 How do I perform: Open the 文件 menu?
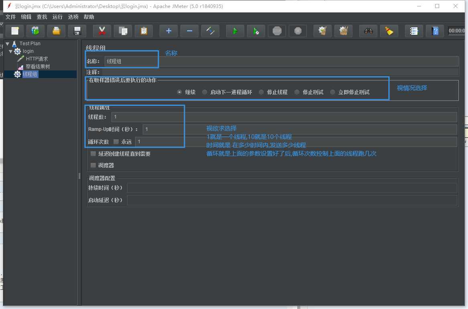point(10,17)
